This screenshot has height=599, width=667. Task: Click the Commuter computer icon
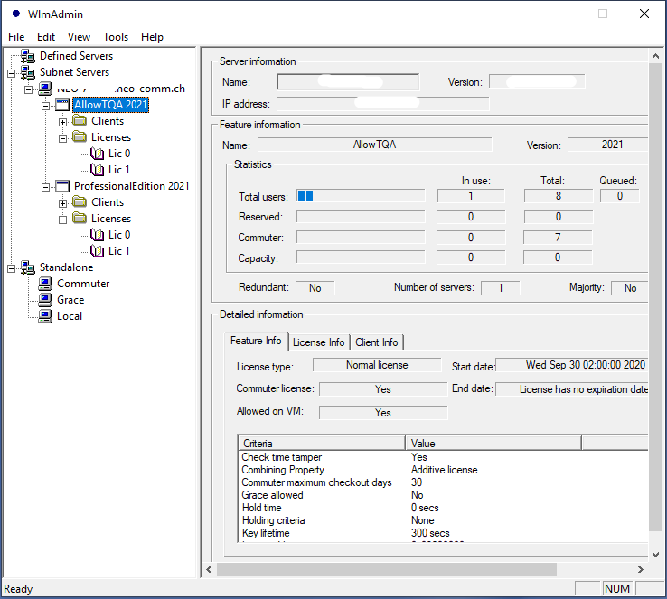coord(45,284)
